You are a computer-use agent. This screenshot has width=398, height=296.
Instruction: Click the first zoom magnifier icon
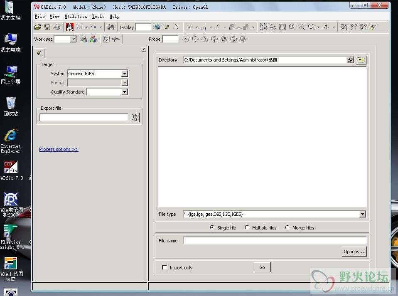coord(292,27)
